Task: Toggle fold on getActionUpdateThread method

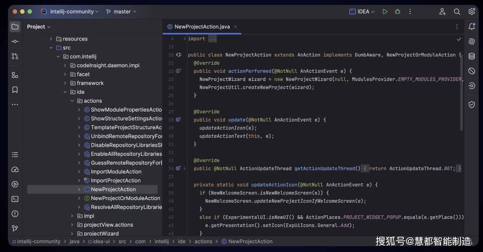Action: 185,168
